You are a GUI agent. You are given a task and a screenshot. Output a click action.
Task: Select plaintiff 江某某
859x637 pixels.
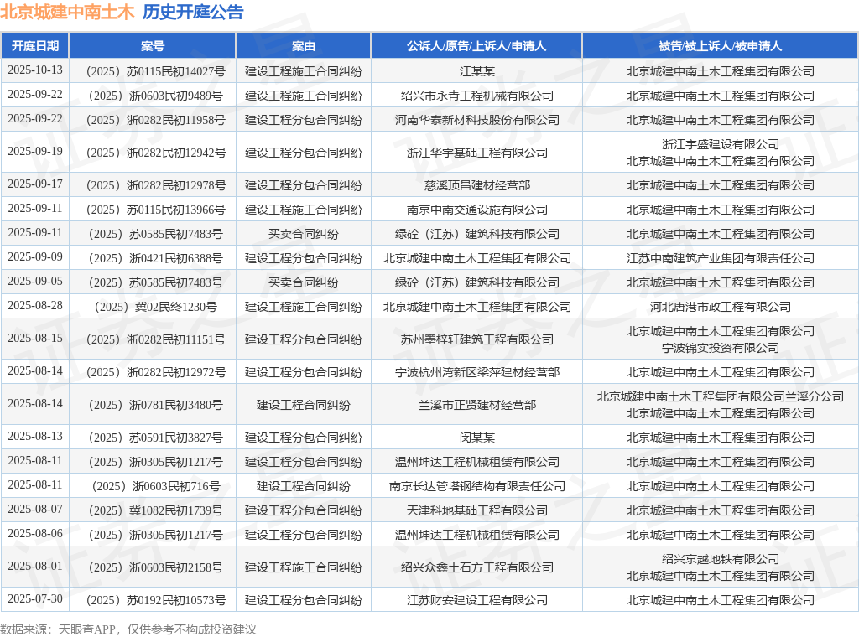coord(476,72)
